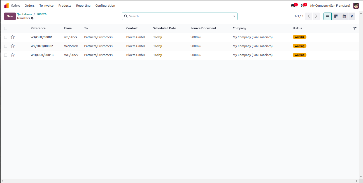Switch to calendar view
Viewport: 363px width, 183px height.
344,16
